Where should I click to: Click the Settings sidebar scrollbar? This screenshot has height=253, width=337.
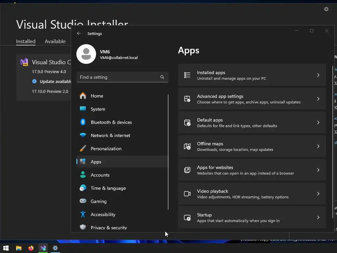point(168,152)
